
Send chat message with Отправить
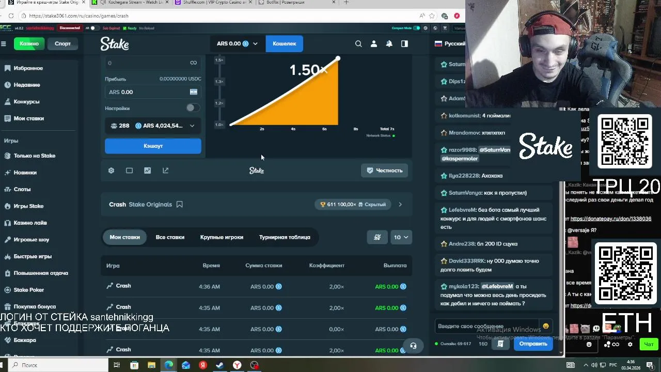pos(533,344)
